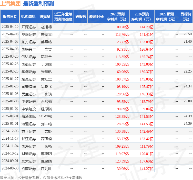Click the 2026预测净利润 column header
The height and width of the screenshot is (180, 193).
142,16
